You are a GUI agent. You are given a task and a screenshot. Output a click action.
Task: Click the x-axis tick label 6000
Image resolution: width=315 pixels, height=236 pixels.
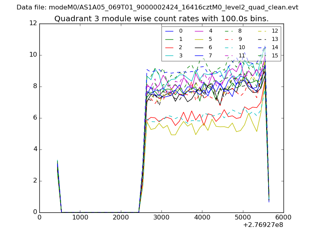pos(283,218)
